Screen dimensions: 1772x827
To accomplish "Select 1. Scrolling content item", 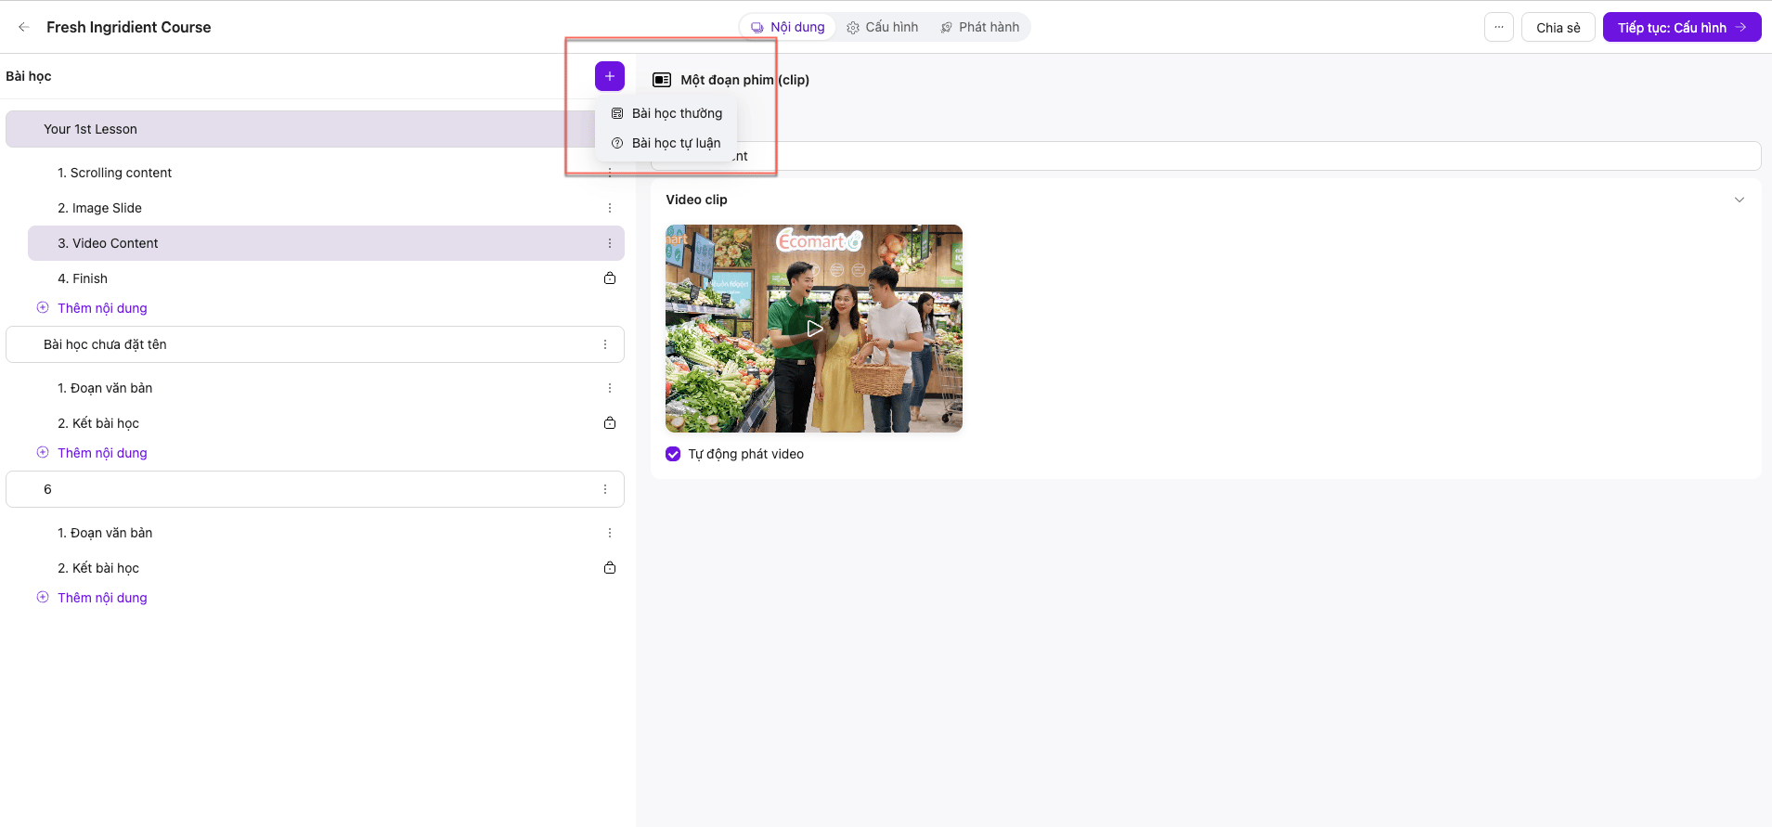I will (x=326, y=173).
